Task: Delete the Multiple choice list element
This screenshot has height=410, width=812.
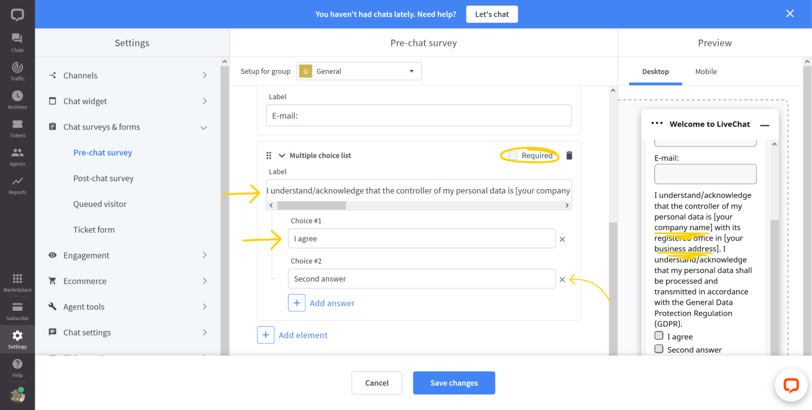Action: 569,156
